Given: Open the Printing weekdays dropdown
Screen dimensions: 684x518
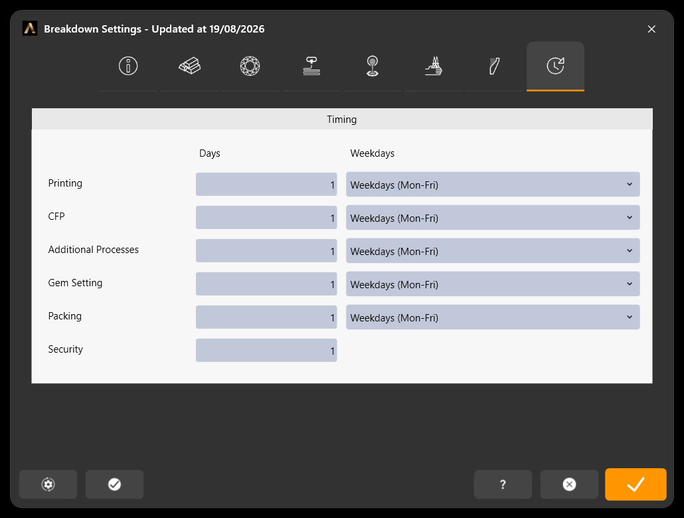Looking at the screenshot, I should pyautogui.click(x=493, y=185).
